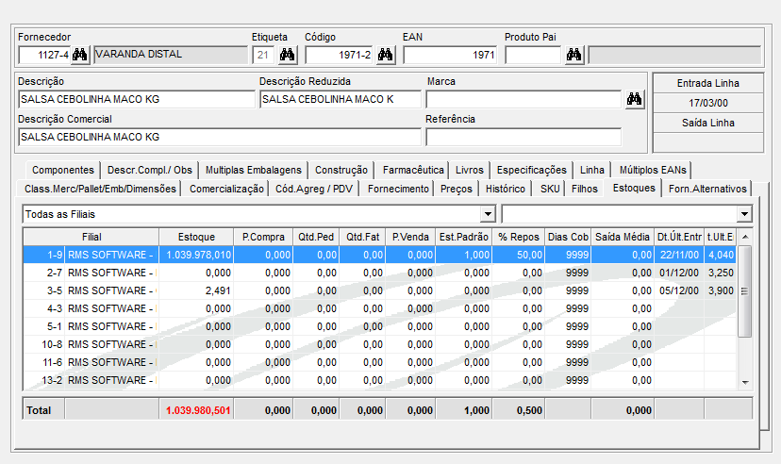
Task: Focus the Marca input field
Action: coord(523,99)
